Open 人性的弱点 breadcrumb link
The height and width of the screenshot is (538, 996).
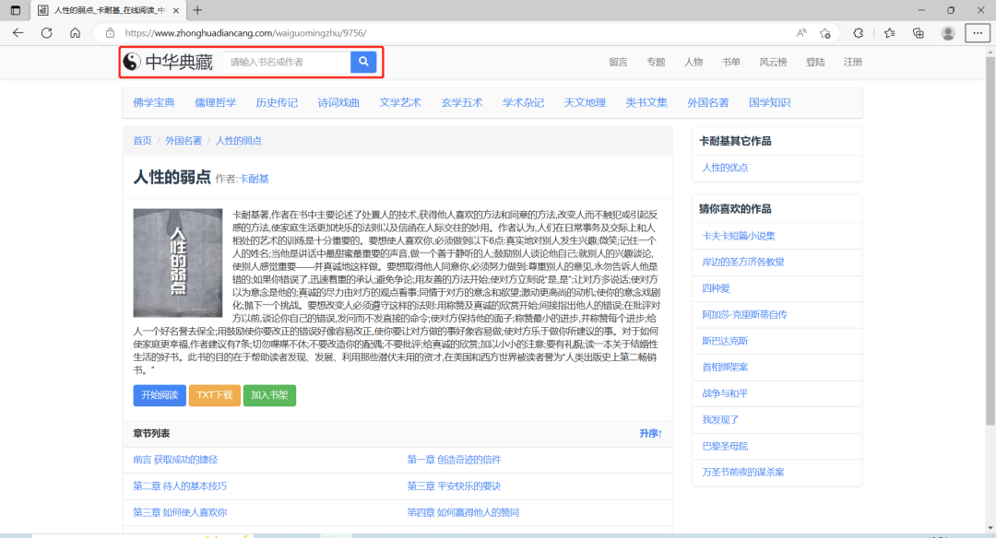[238, 140]
